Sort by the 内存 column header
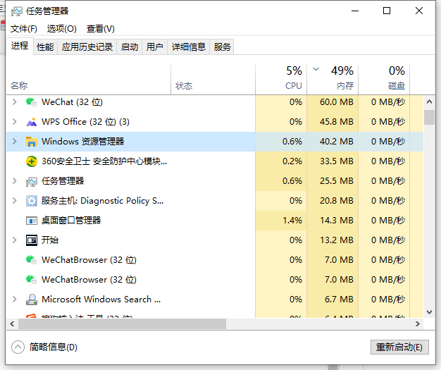Viewport: 441px width, 370px height. tap(333, 80)
